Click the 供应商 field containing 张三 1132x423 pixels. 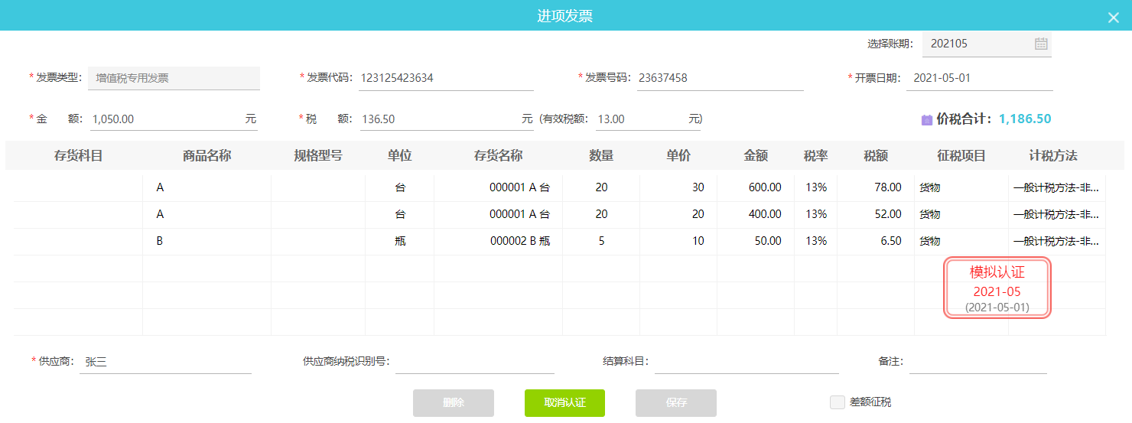pos(164,362)
